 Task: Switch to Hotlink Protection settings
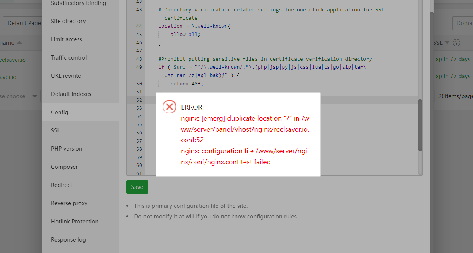click(75, 222)
